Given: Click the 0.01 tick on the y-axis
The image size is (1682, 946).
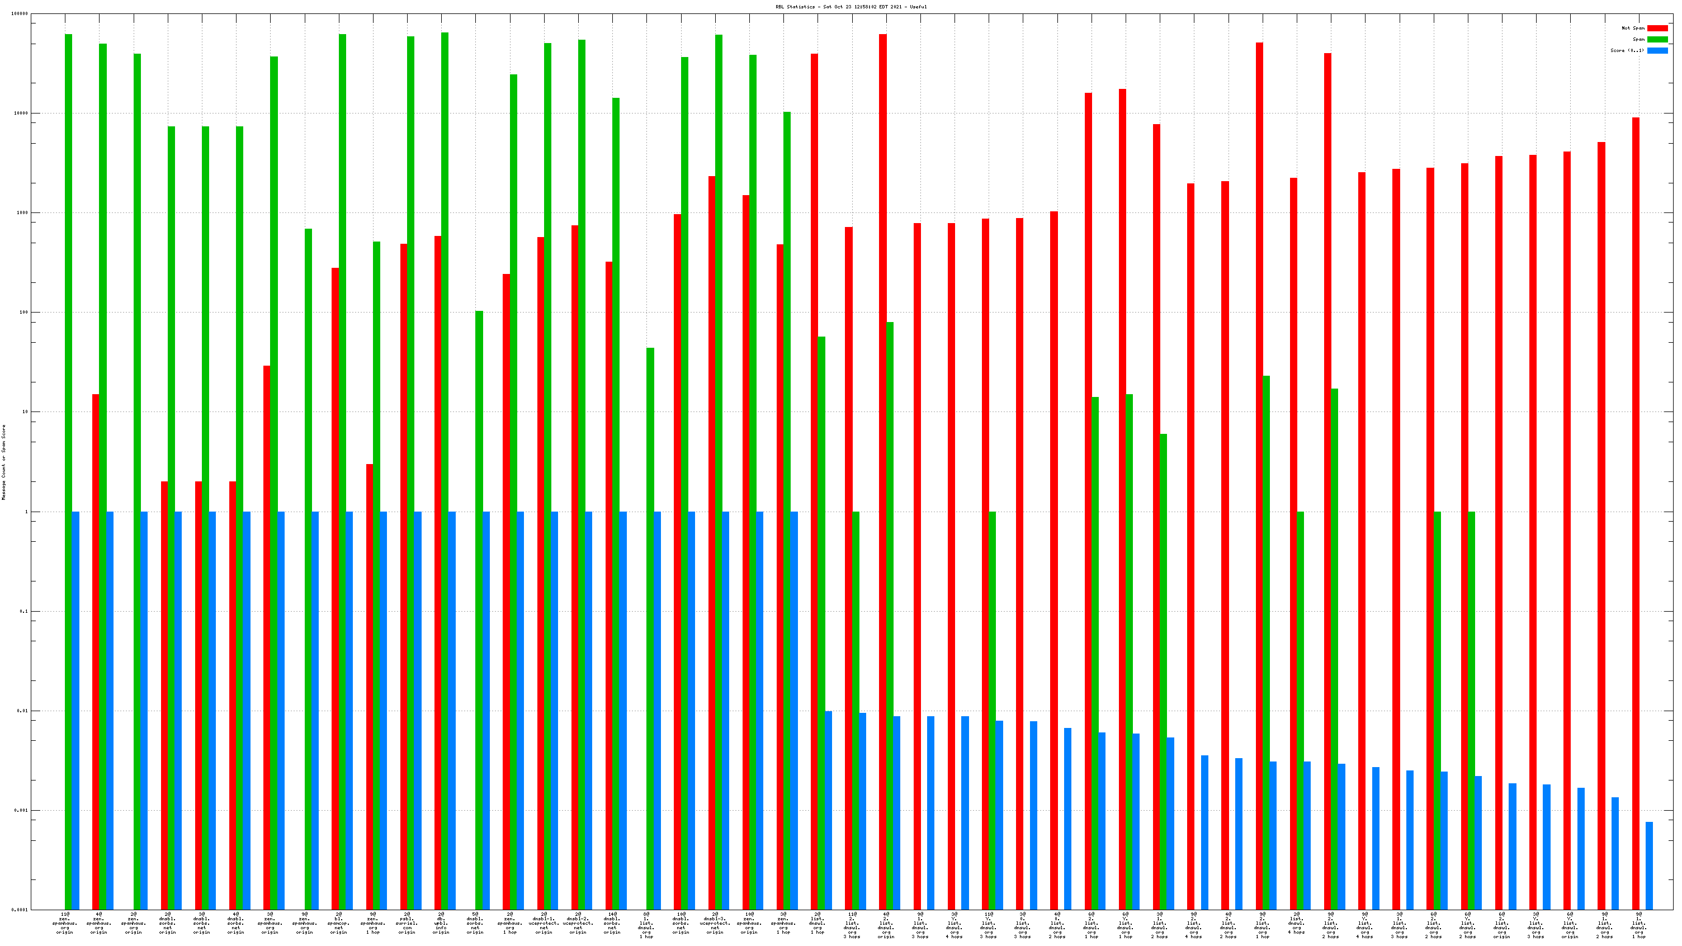Looking at the screenshot, I should pyautogui.click(x=22, y=711).
